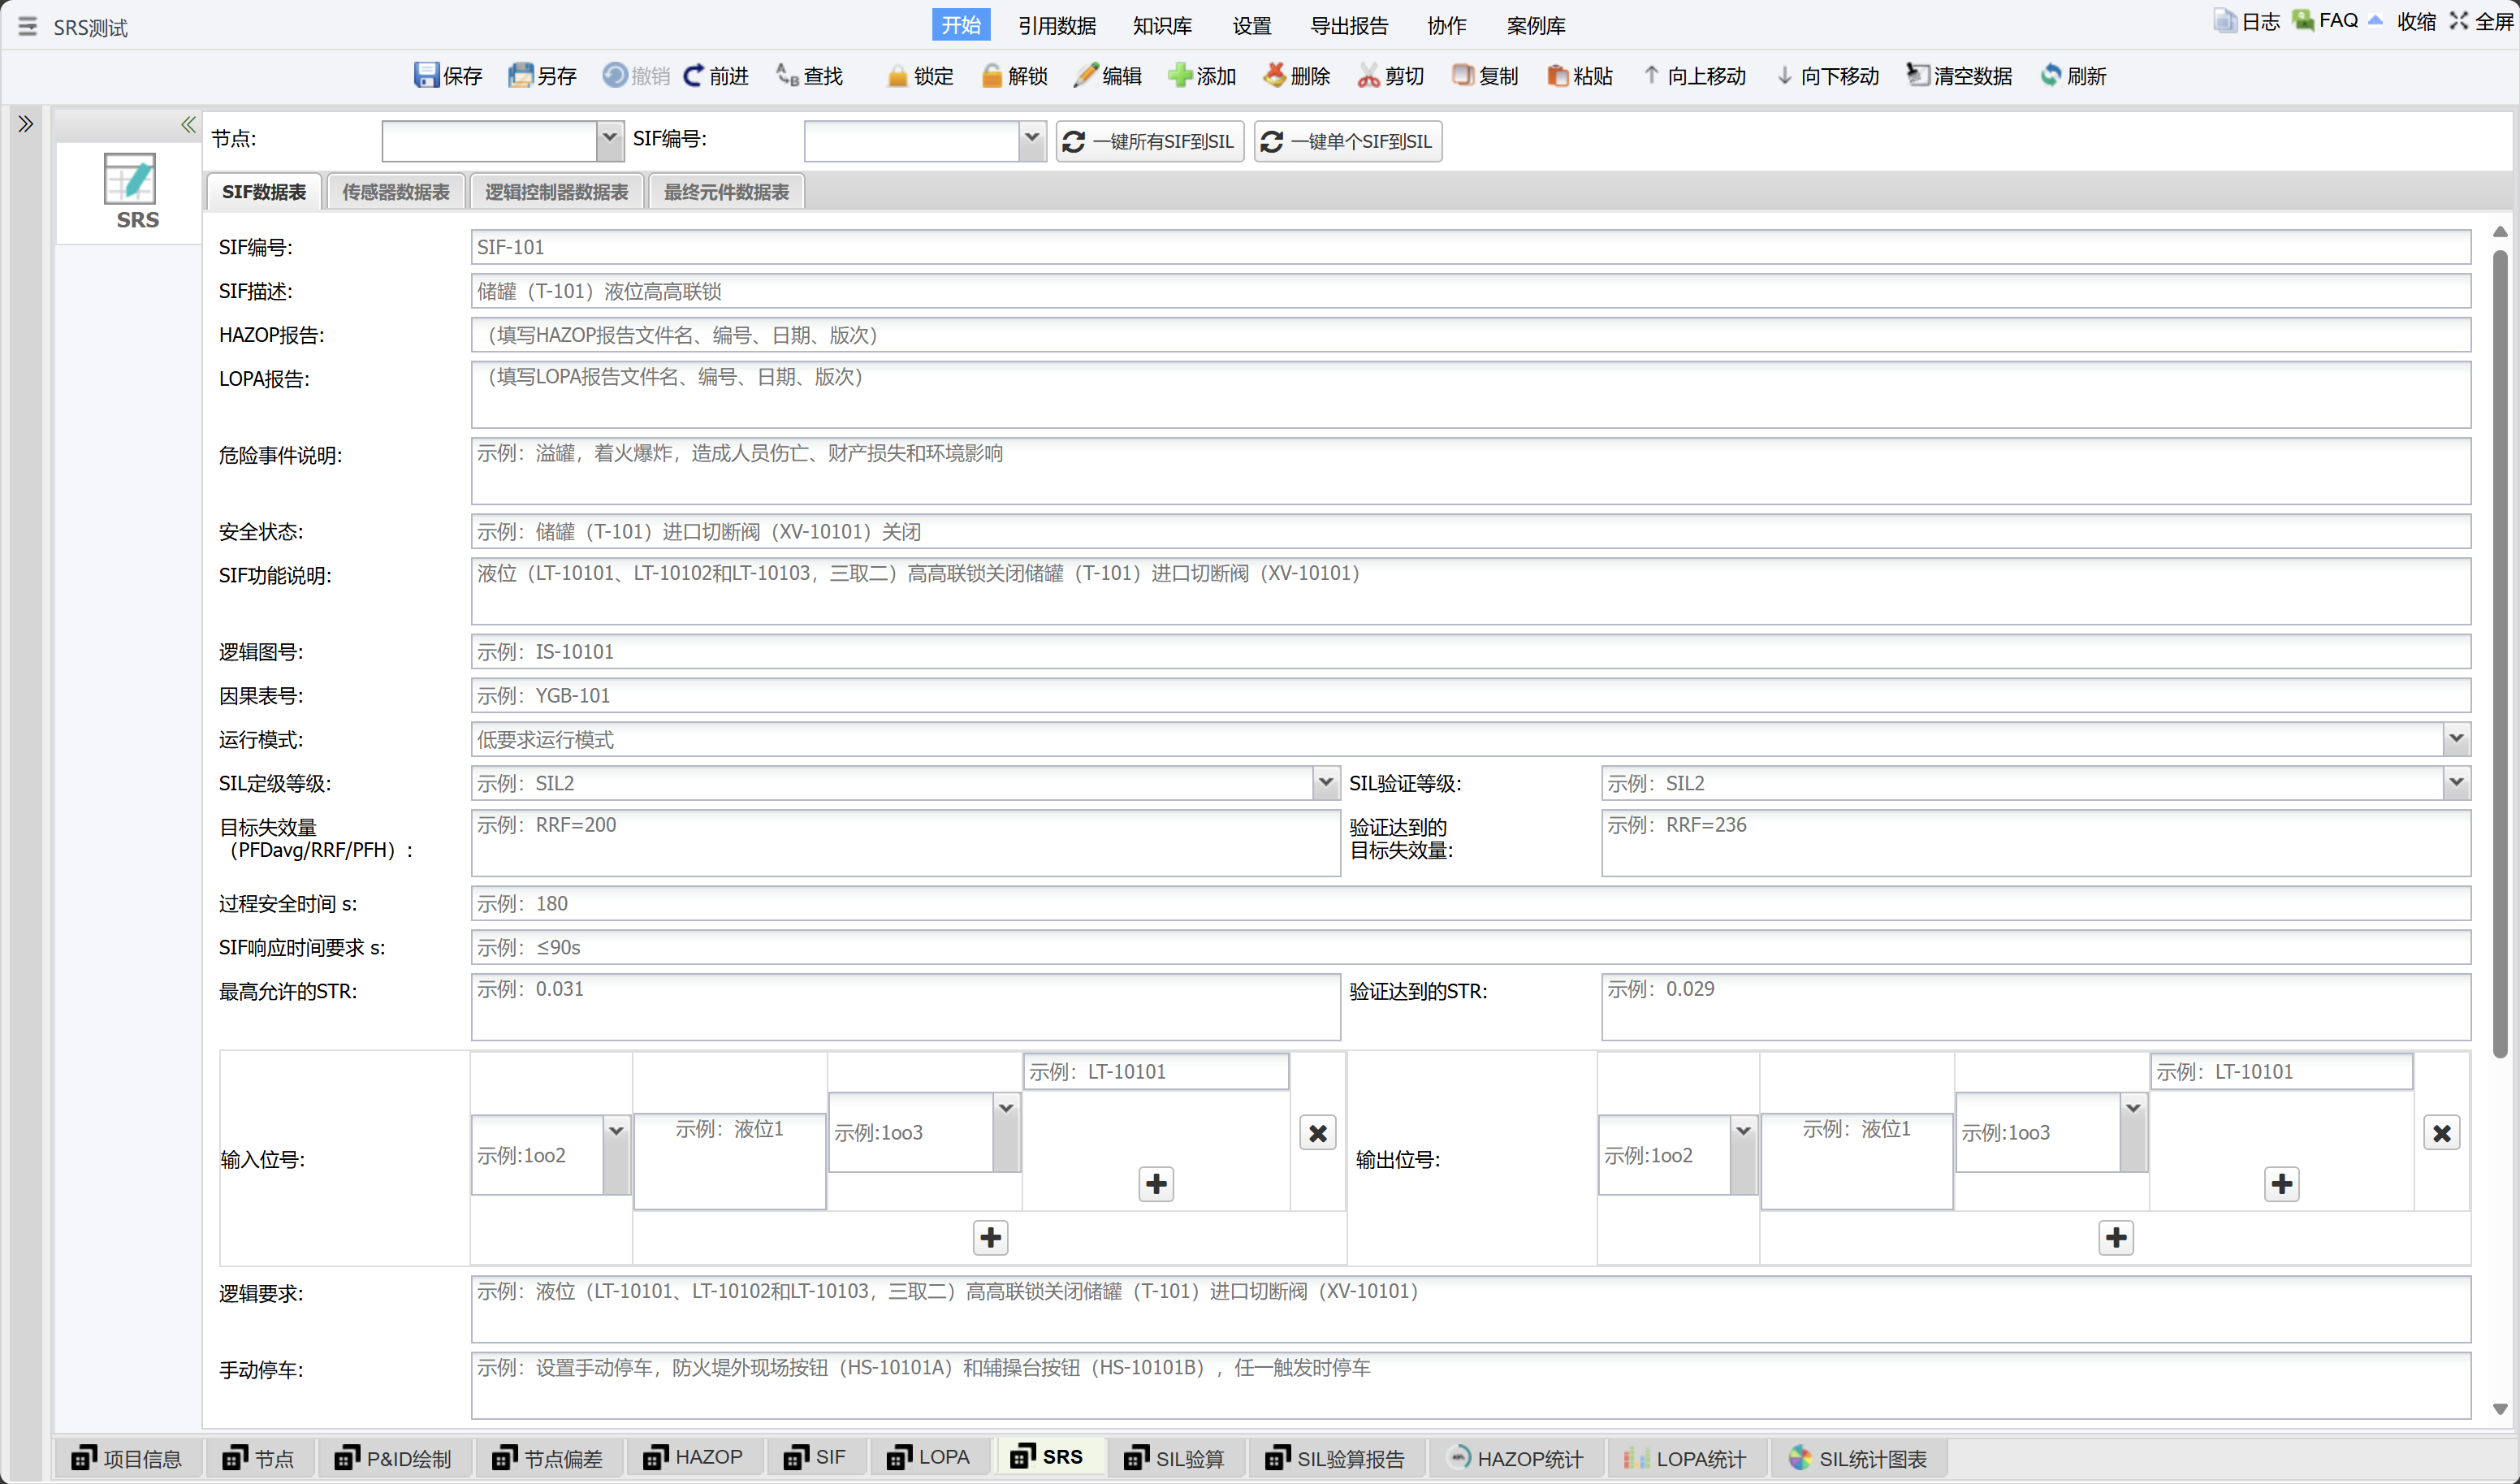
Task: Click the Save (保存) toolbar icon
Action: 427,76
